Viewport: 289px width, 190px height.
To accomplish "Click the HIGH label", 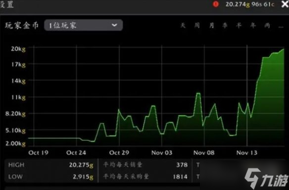I will tap(16, 165).
